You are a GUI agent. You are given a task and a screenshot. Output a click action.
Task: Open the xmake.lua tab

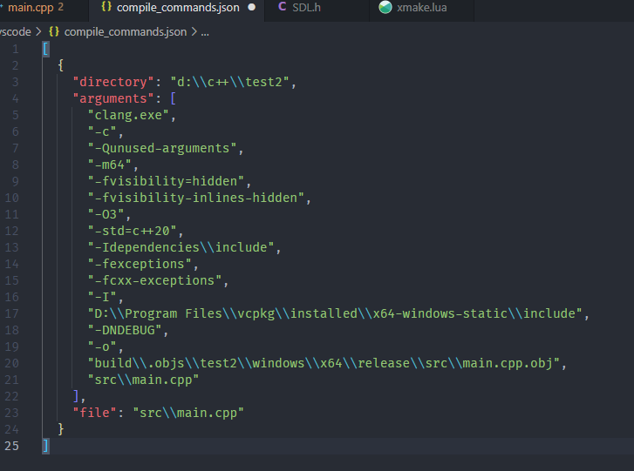(x=422, y=8)
